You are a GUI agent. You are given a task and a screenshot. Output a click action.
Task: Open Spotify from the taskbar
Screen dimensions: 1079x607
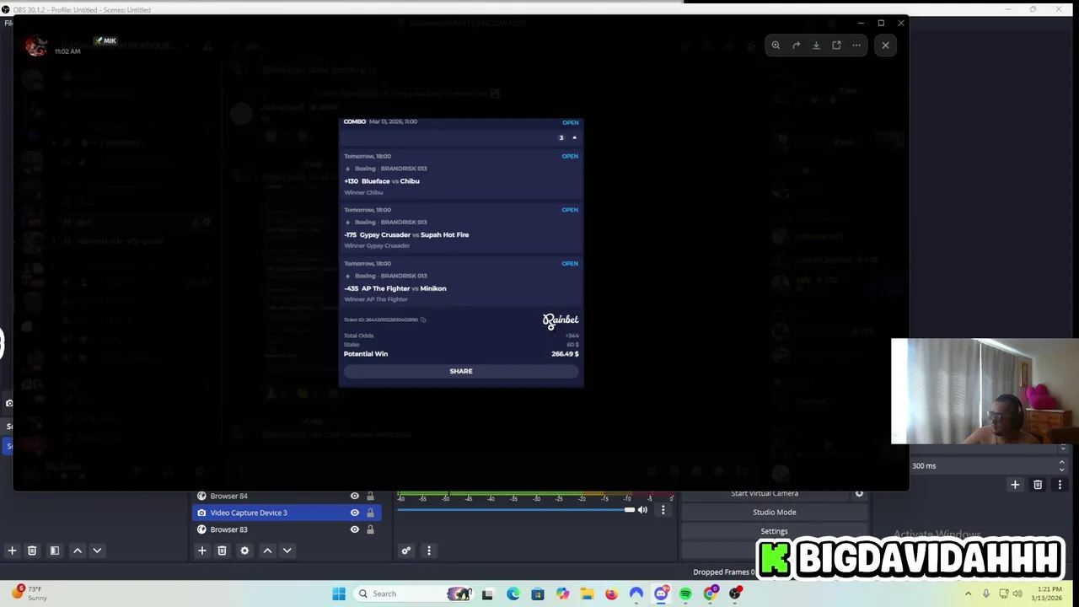(x=685, y=594)
